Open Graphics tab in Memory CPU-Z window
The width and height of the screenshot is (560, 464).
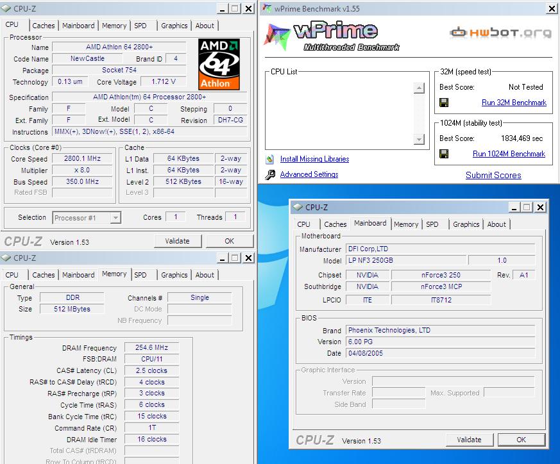click(x=174, y=275)
